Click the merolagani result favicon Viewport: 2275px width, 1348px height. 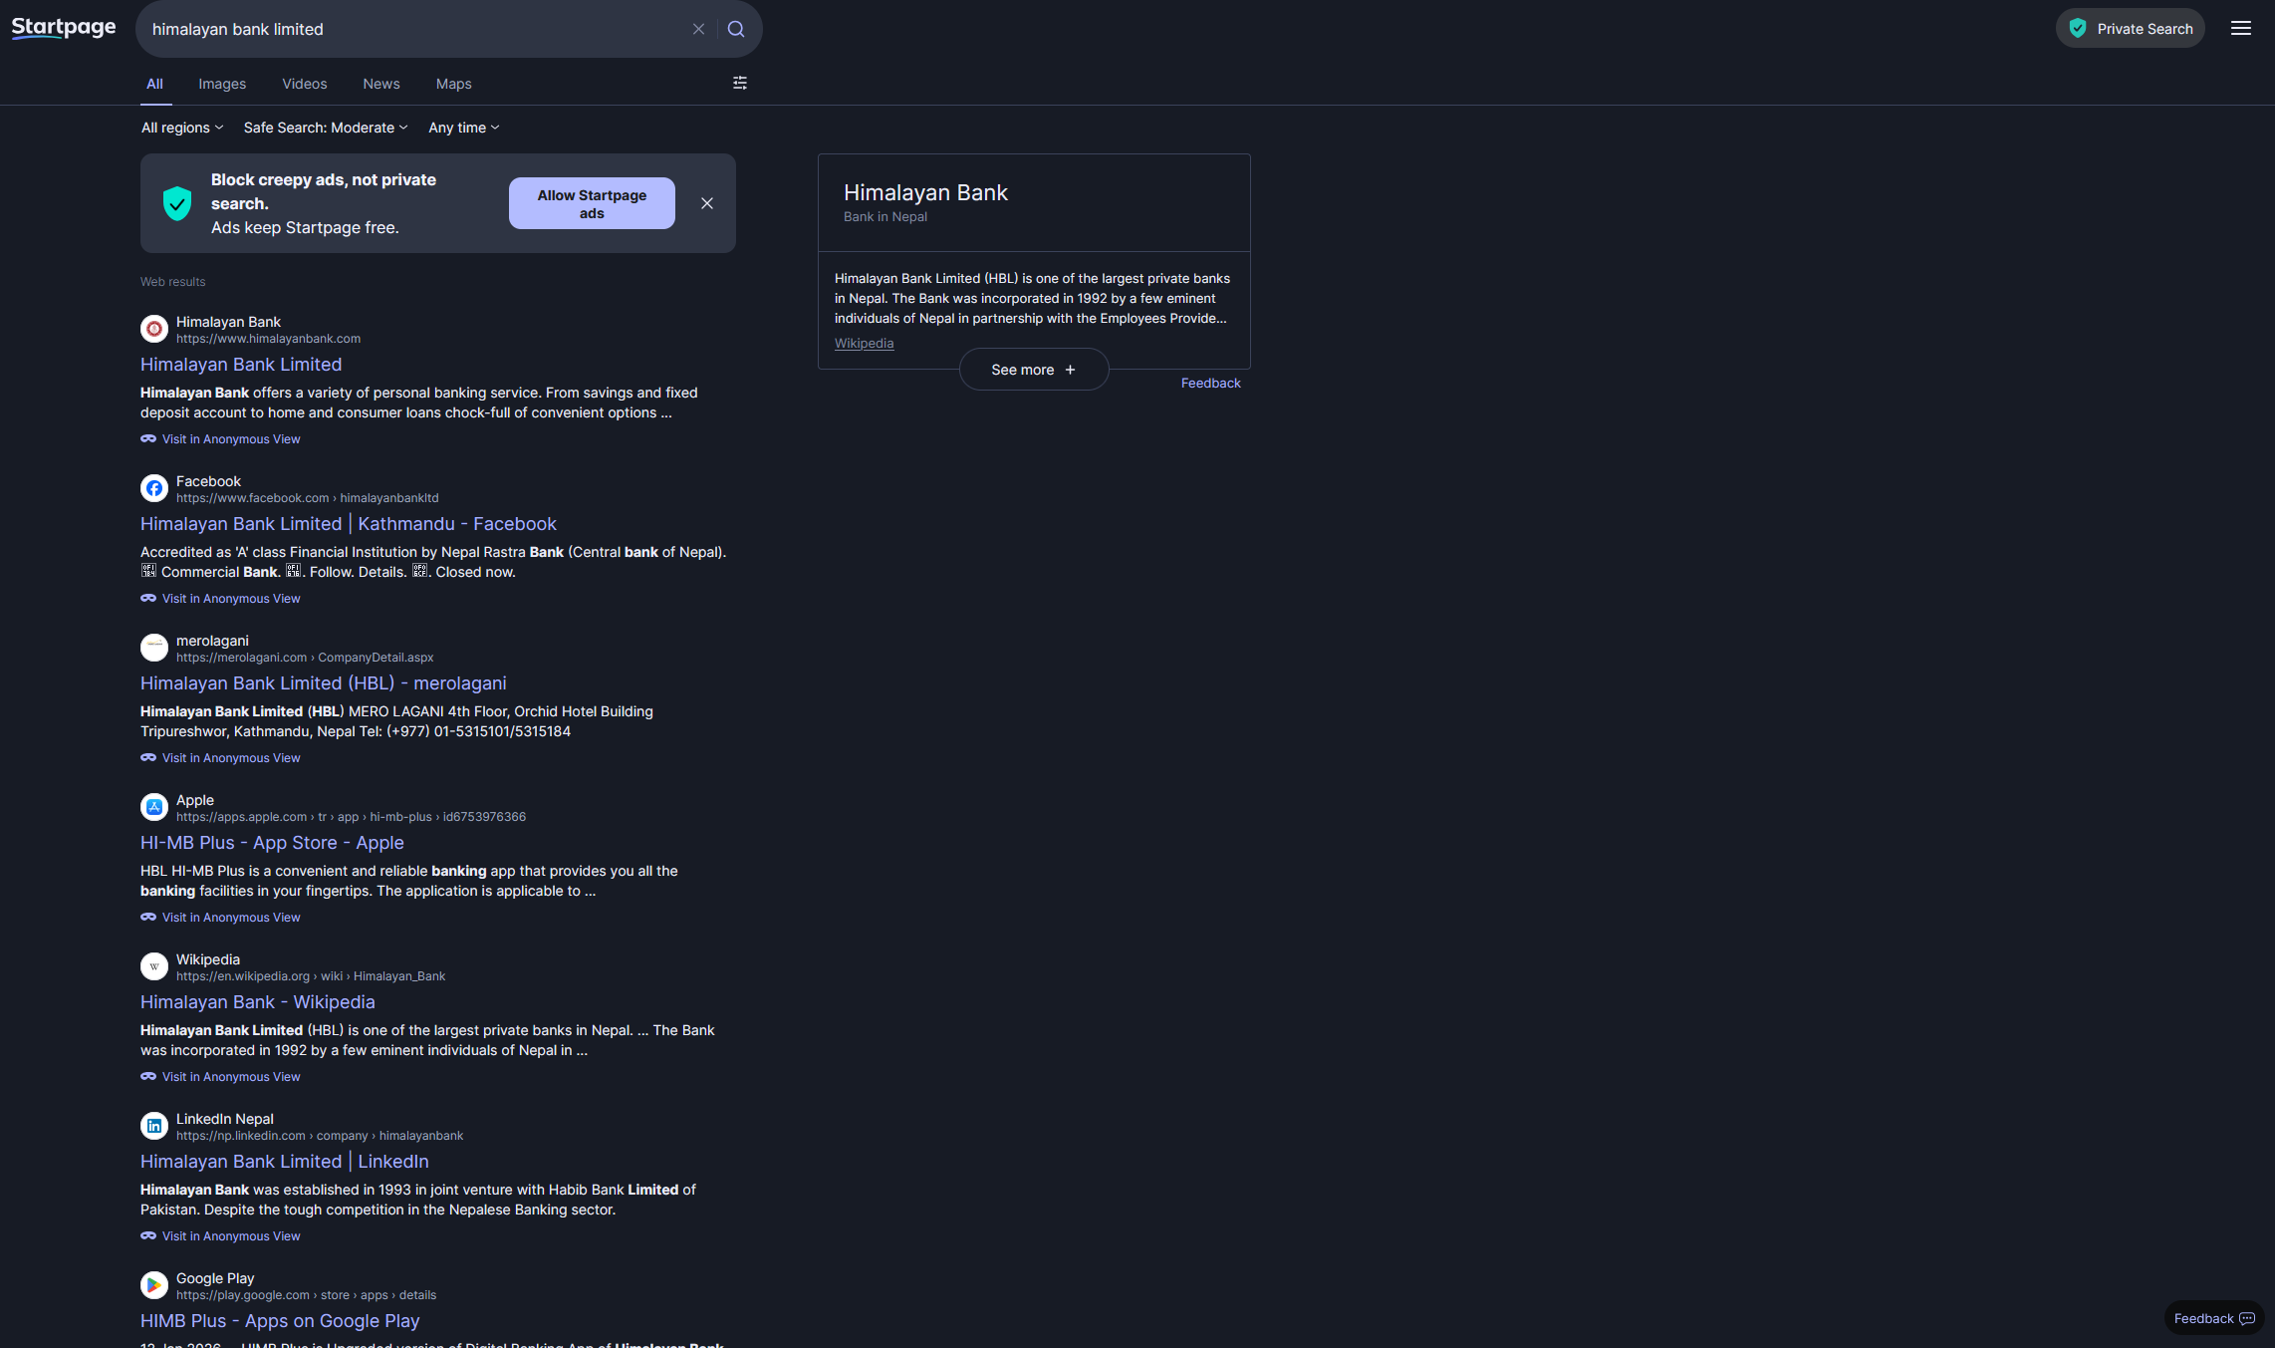coord(154,648)
